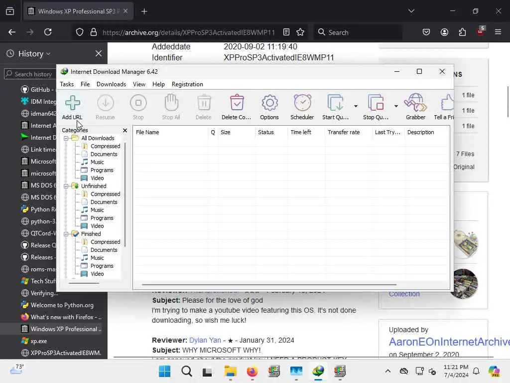
Task: Collapse the All Downloads tree node
Action: click(x=66, y=139)
